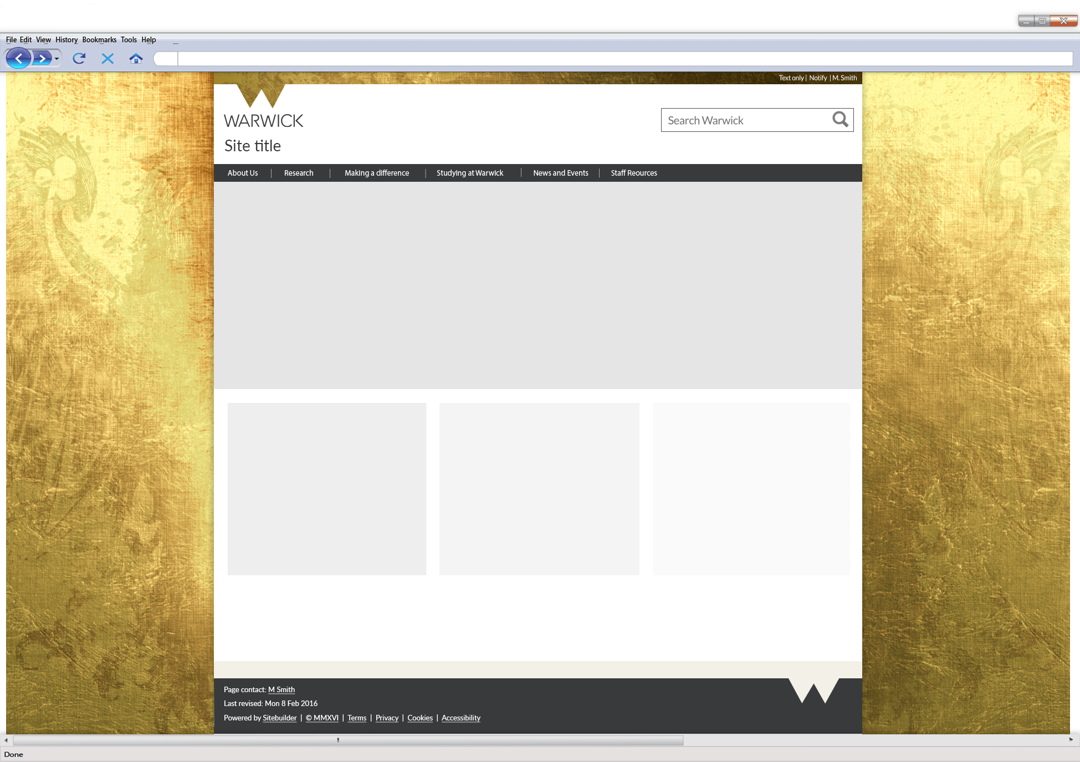1080x762 pixels.
Task: Open the navigation history dropdown arrow
Action: 57,59
